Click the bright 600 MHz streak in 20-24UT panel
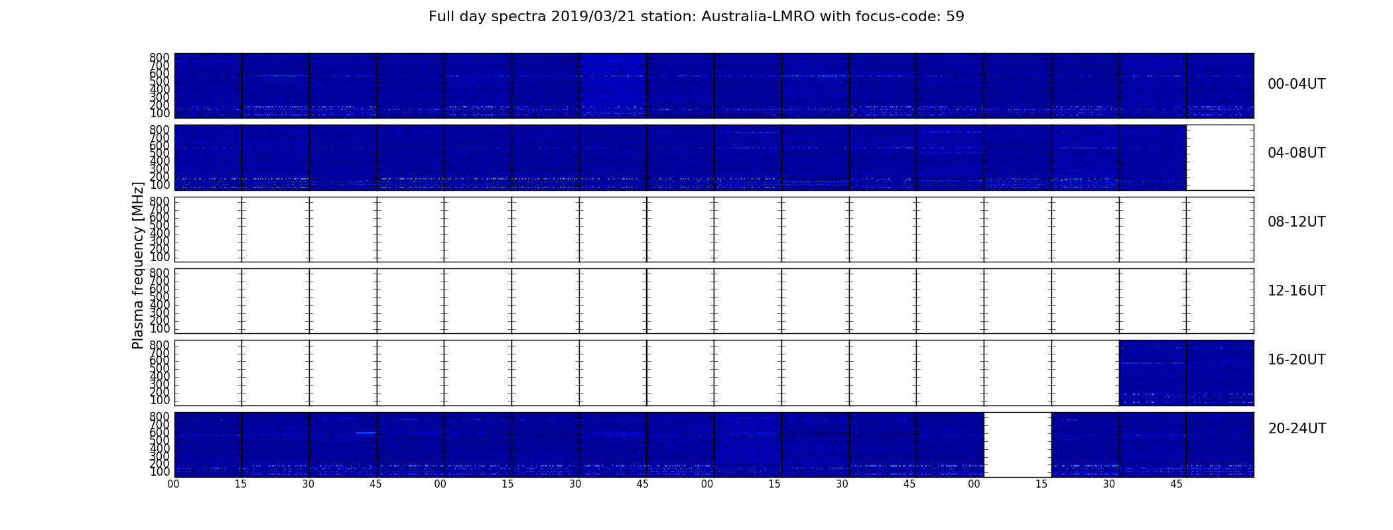Image resolution: width=1393 pixels, height=530 pixels. click(x=366, y=433)
